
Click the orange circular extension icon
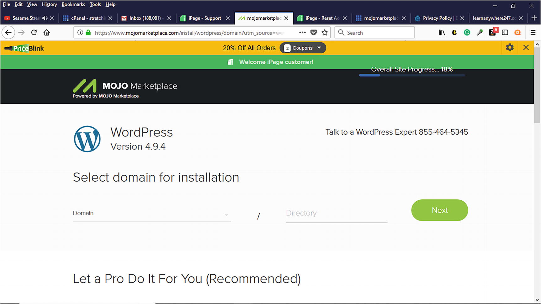517,33
